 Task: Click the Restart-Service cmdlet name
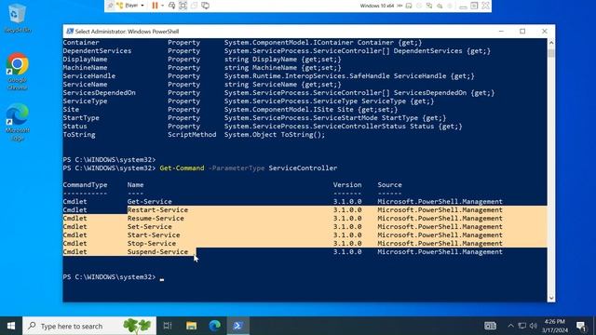[157, 209]
